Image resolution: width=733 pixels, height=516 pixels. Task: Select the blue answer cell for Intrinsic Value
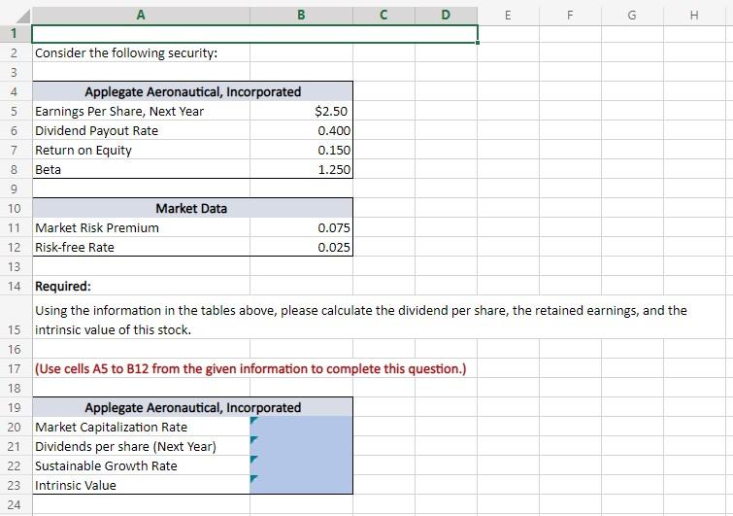301,485
